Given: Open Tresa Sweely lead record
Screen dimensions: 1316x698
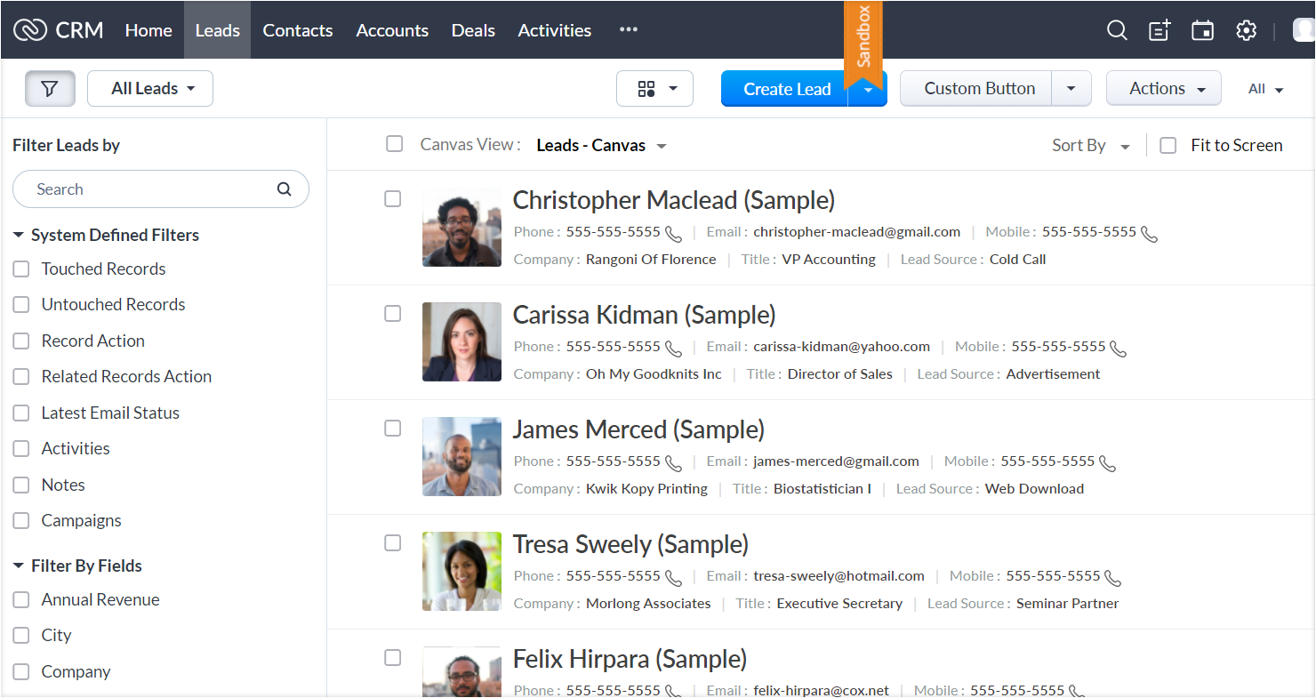Looking at the screenshot, I should [x=630, y=544].
